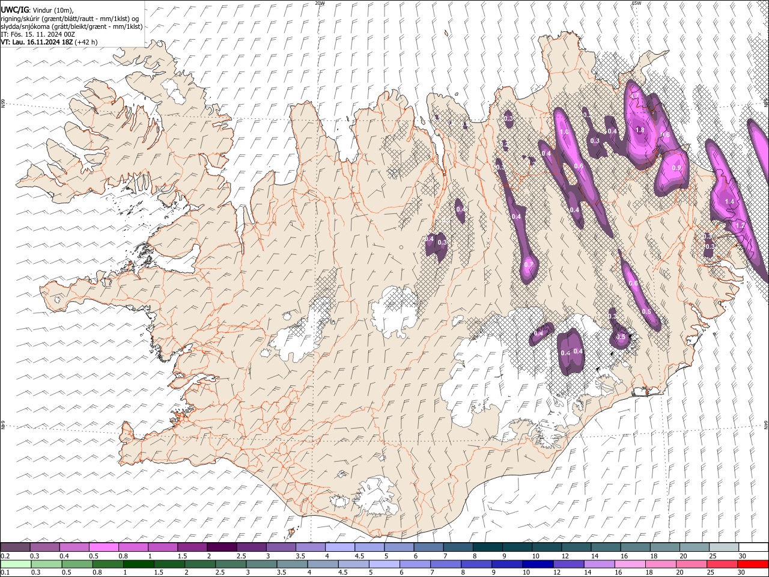Image resolution: width=769 pixels, height=577 pixels.
Task: Click the 'rigning/skúrir' legend description line
Action: (x=70, y=18)
